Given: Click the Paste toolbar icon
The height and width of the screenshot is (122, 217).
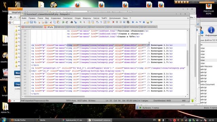Looking at the screenshot, I should pyautogui.click(x=58, y=22).
